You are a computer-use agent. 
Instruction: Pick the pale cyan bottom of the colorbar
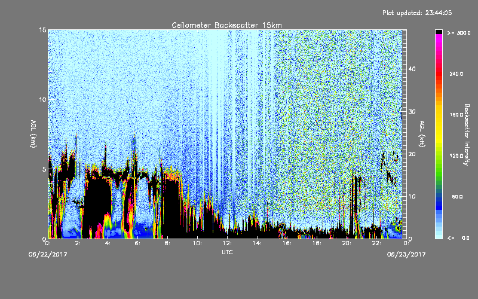[439, 236]
